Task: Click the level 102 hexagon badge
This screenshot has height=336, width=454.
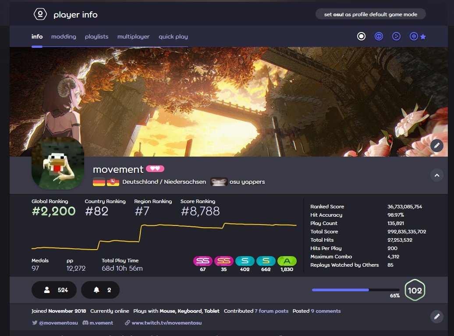Action: [x=415, y=290]
